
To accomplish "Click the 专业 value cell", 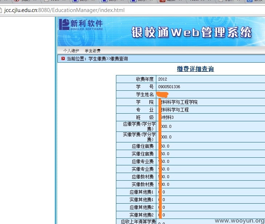I will (210, 110).
